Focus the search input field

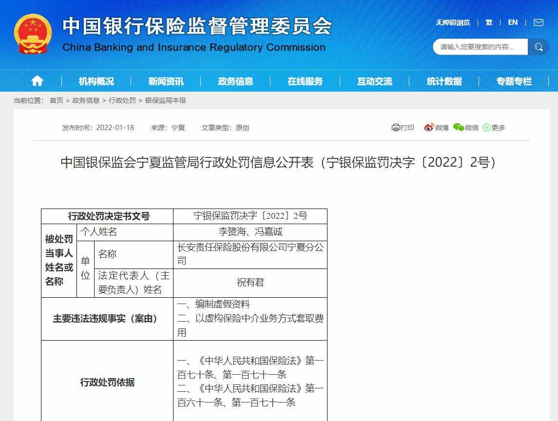tap(481, 47)
